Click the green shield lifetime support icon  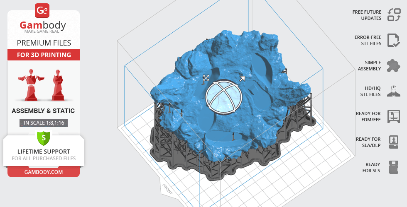[44, 137]
